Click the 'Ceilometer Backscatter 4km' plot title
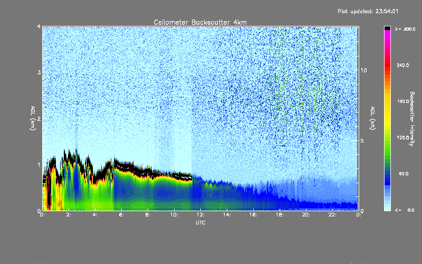This screenshot has width=422, height=264. 200,22
